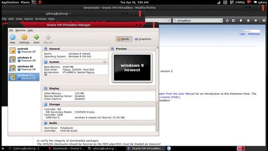Click Firefox bookmark star icon

[227, 21]
